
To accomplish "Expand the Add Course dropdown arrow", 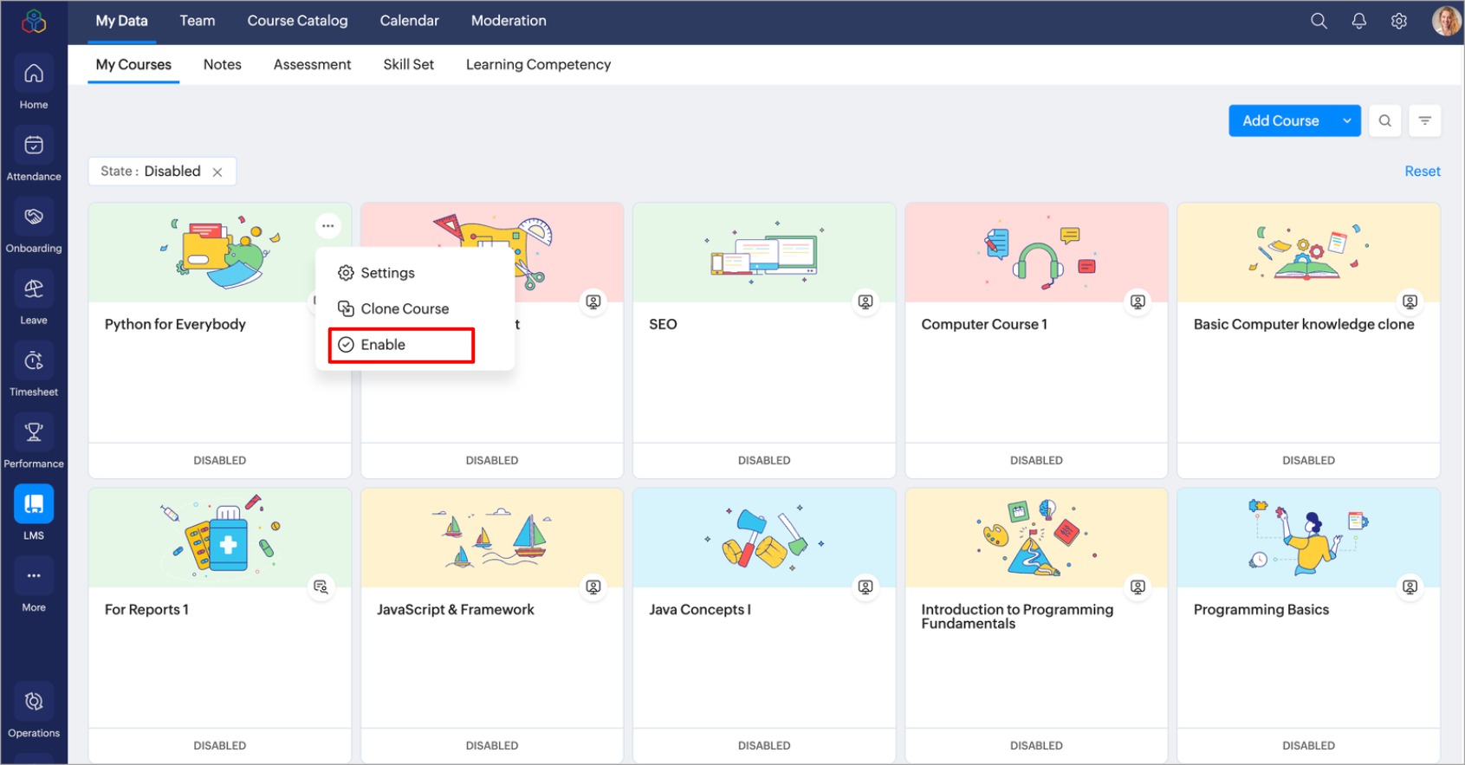I will click(x=1346, y=121).
